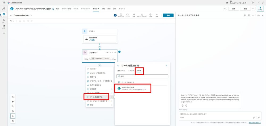Open the Copilot icon in topic toolbar
266x126 pixels.
pyautogui.click(x=121, y=15)
